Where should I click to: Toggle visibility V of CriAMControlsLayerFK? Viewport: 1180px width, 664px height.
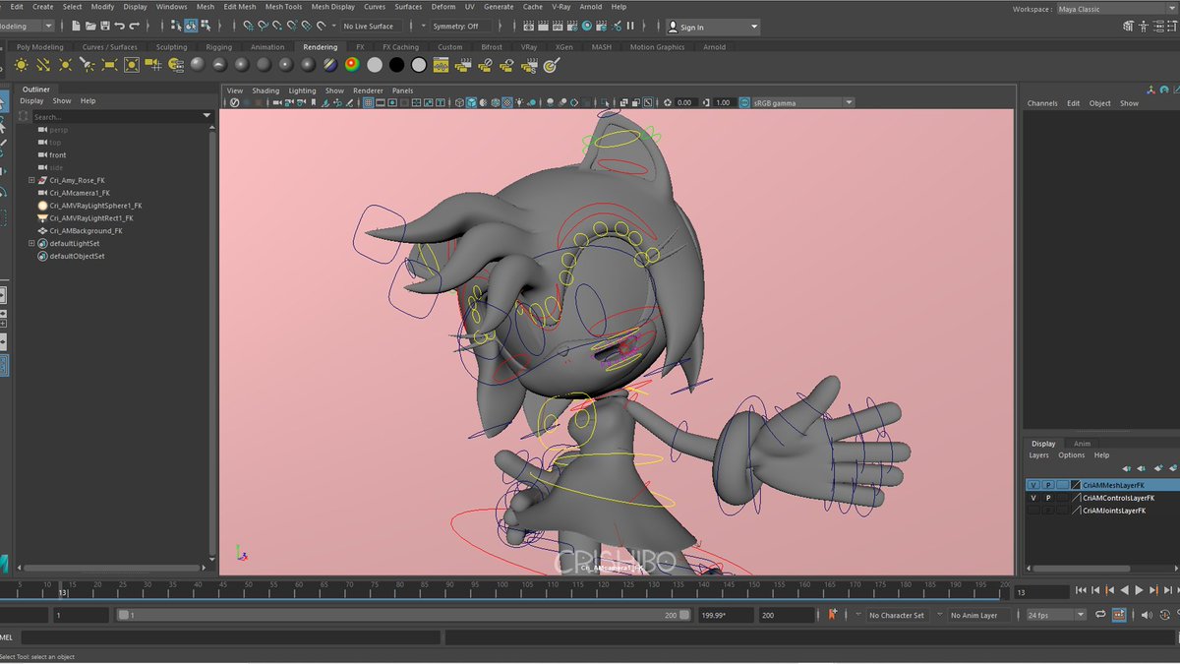1032,498
